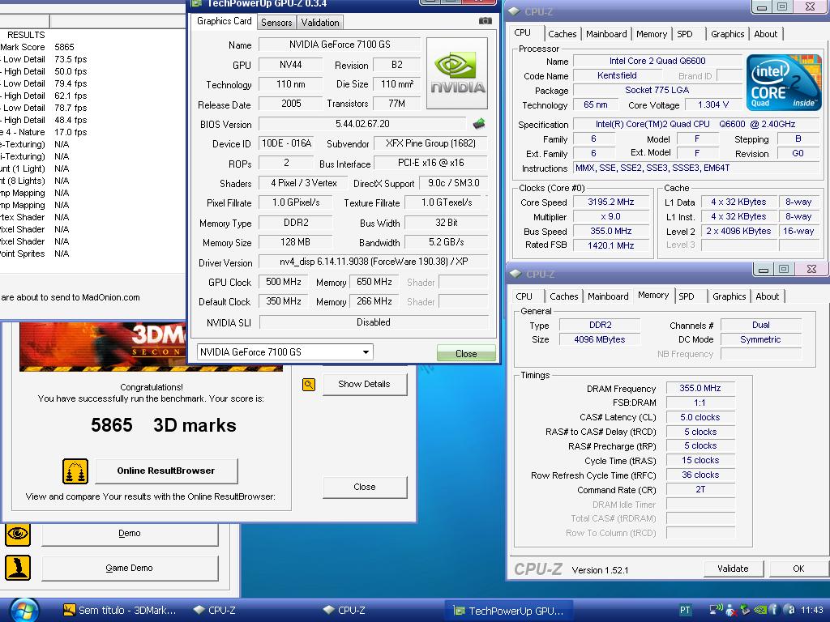Image resolution: width=830 pixels, height=622 pixels.
Task: Click the Core Voltage 1.304 V value
Action: point(713,104)
